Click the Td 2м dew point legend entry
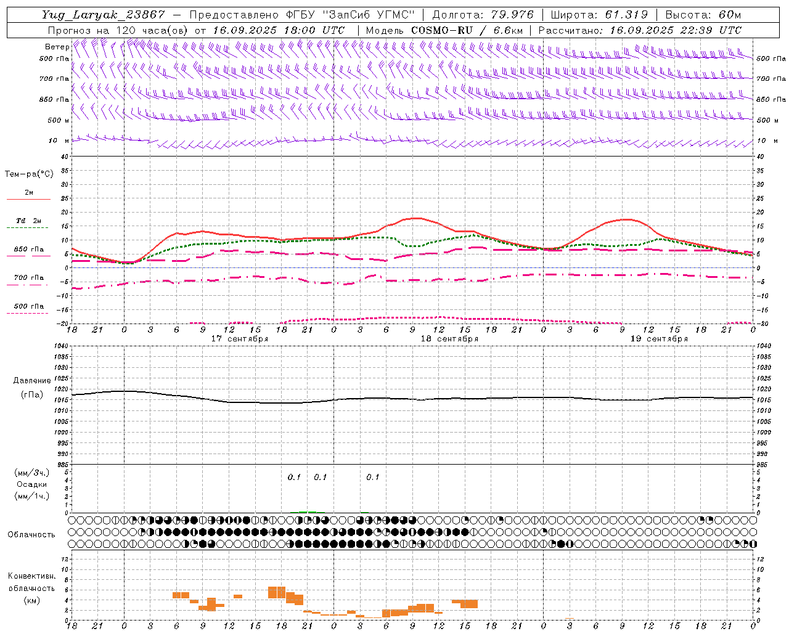 (29, 221)
